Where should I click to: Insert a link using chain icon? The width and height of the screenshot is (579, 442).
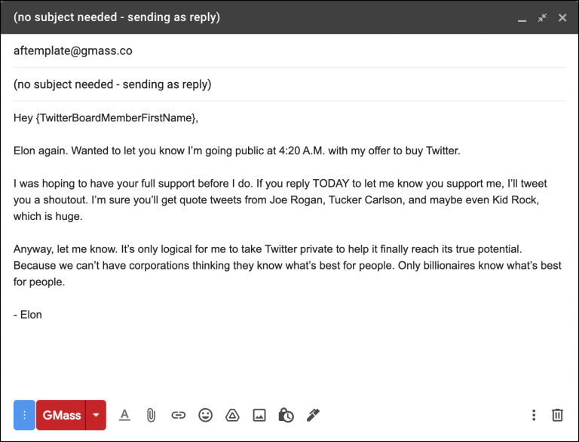pos(178,415)
